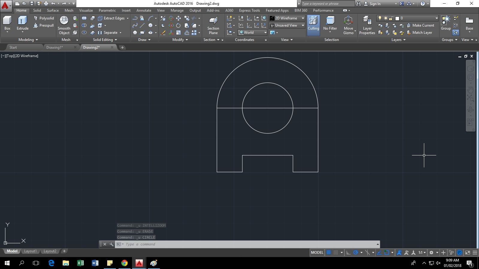The image size is (479, 269).
Task: Toggle Culling selection option
Action: [313, 25]
